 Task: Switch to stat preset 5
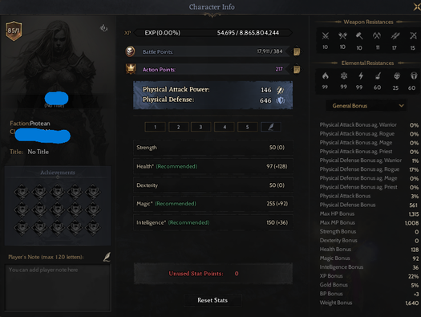(x=247, y=127)
